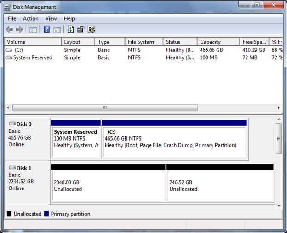This screenshot has width=287, height=233.
Task: Click Show/Hide Action Pane toolbar icon
Action: coord(57,29)
